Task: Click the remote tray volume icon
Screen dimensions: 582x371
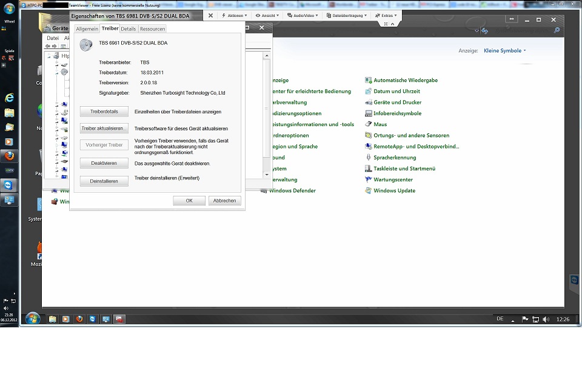Action: (x=546, y=319)
